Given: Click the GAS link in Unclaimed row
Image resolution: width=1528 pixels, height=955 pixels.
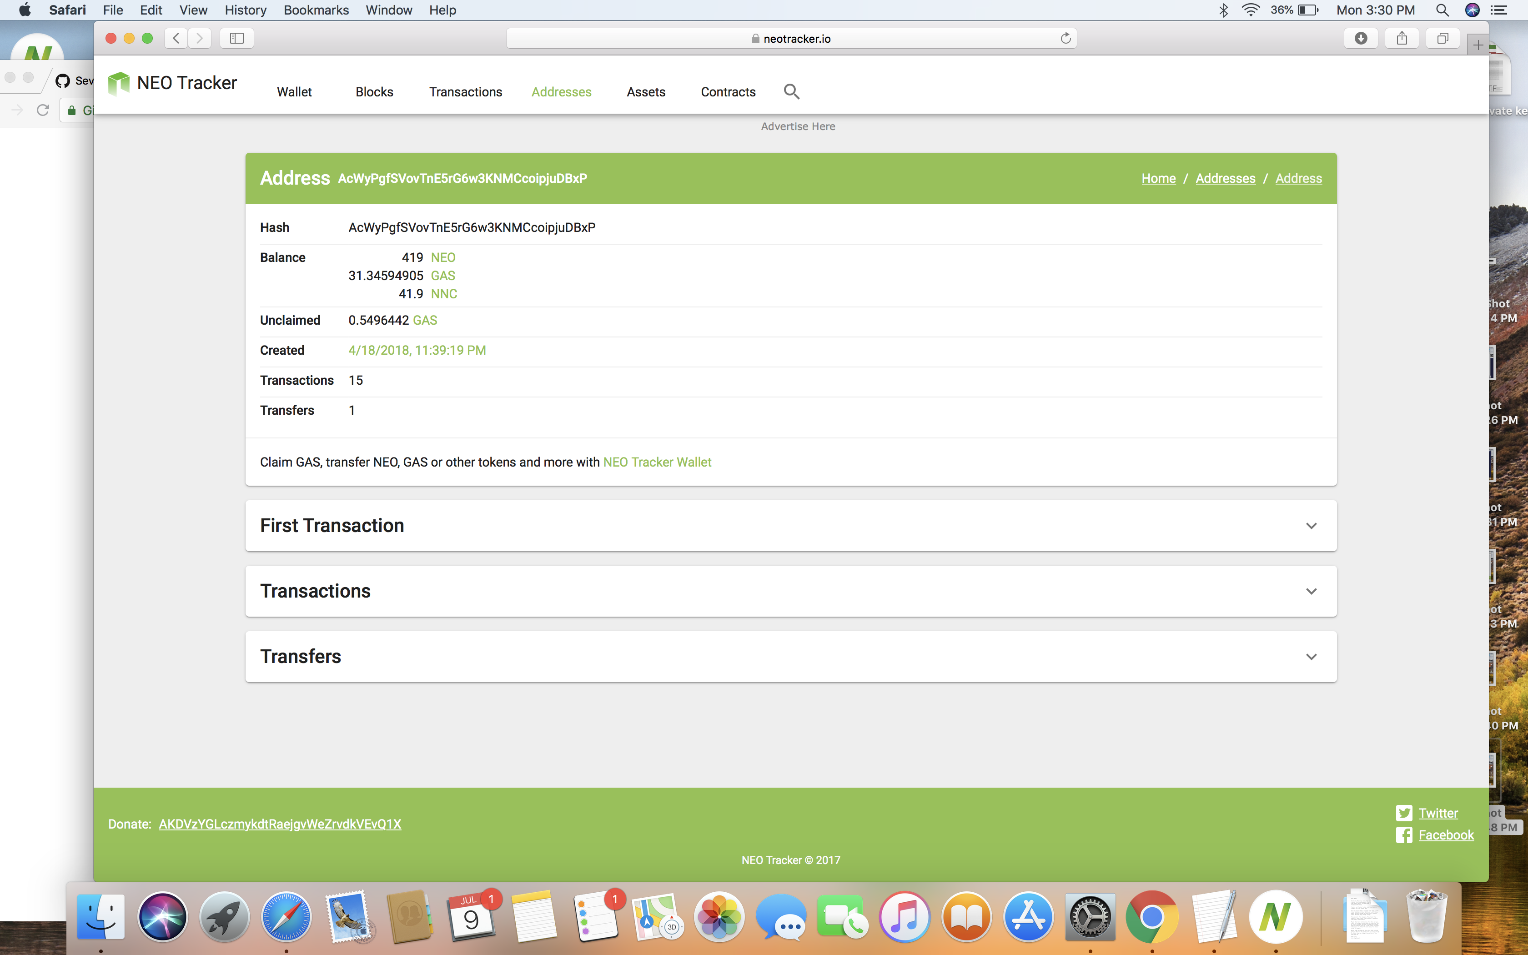Looking at the screenshot, I should point(425,320).
